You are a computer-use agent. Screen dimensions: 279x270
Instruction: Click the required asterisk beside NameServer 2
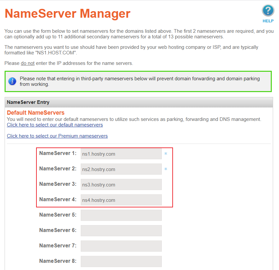[166, 169]
